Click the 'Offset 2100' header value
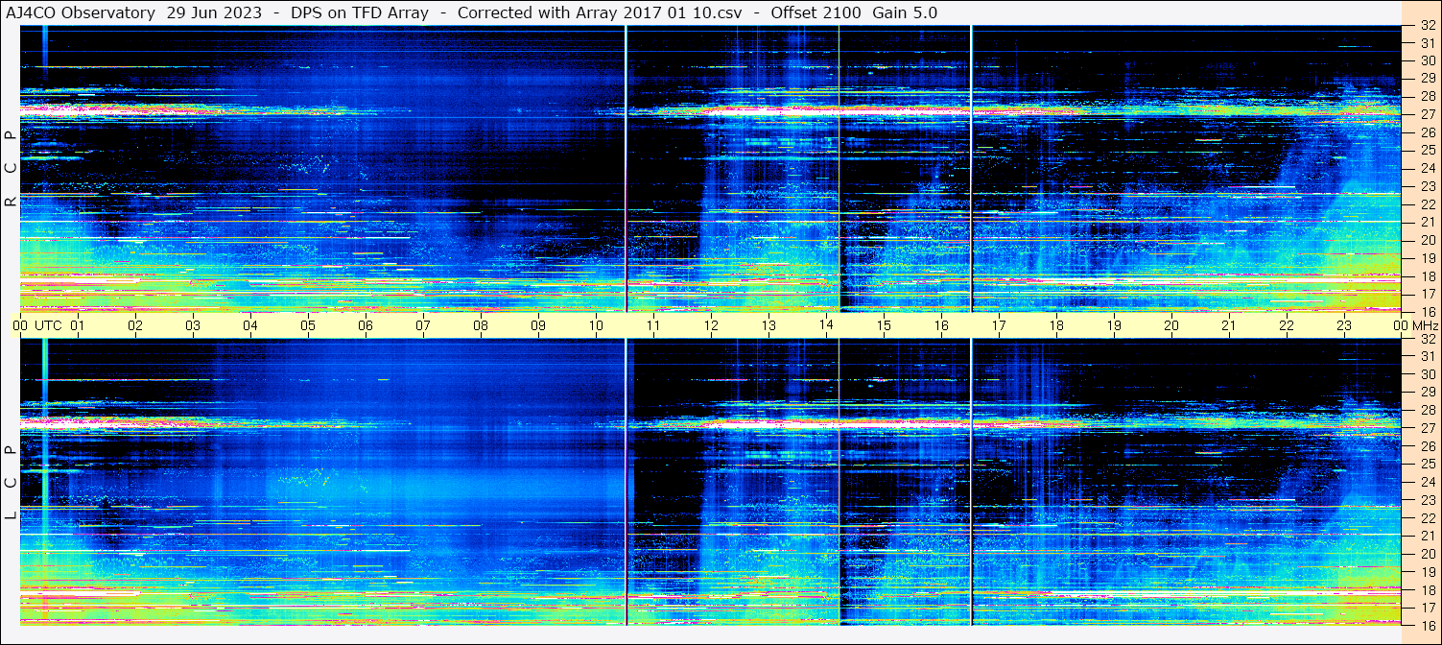Image resolution: width=1442 pixels, height=645 pixels. click(816, 12)
